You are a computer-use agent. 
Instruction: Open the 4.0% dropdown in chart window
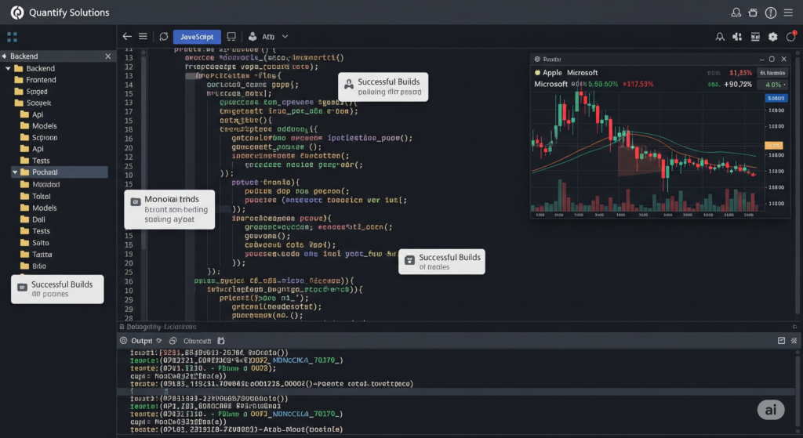pos(775,84)
